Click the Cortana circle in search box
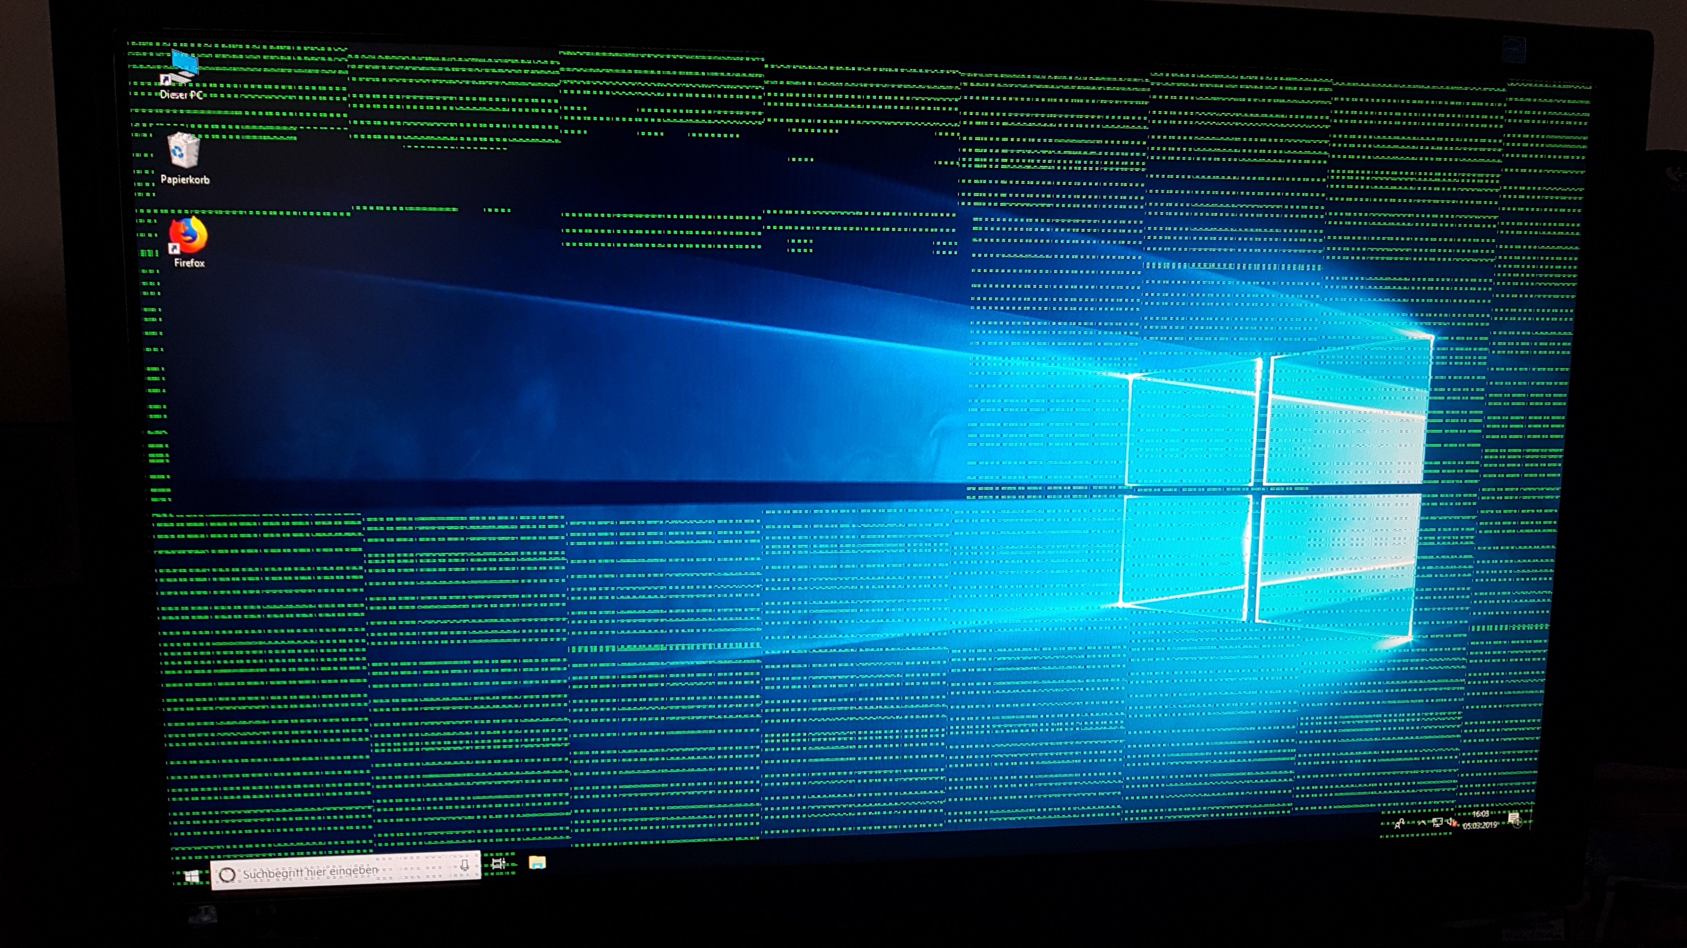 pos(227,875)
